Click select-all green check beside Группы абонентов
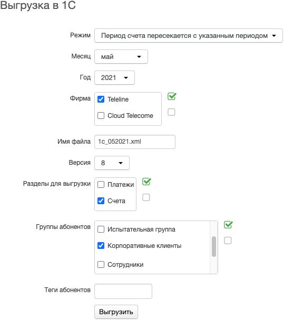 [228, 225]
